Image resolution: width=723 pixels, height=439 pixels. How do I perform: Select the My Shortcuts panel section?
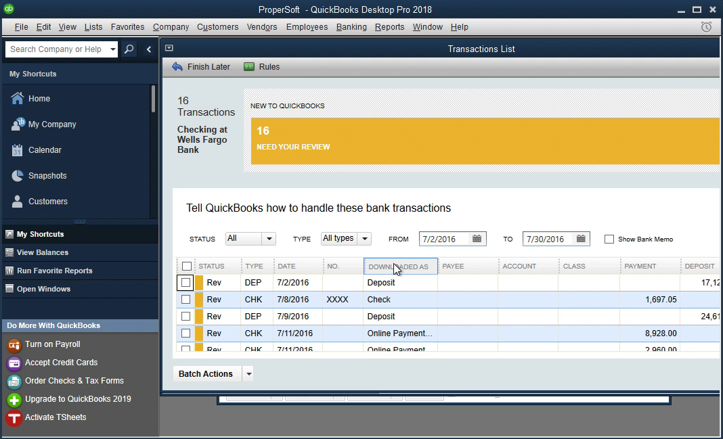tap(81, 234)
